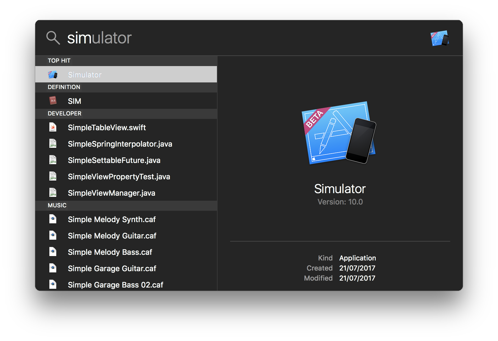Open SimpleViewManager.java result

click(126, 193)
